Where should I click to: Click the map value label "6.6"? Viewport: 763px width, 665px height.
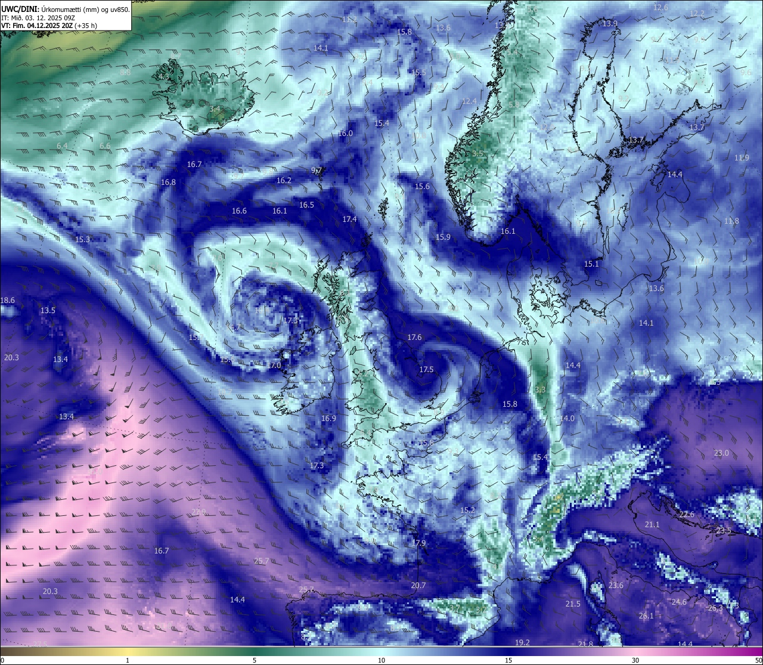(x=105, y=146)
